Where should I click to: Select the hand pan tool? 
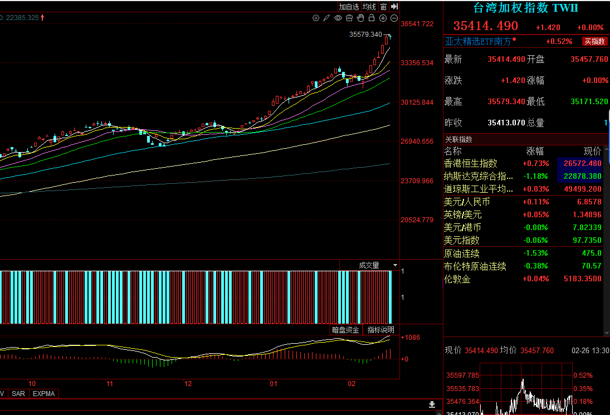(x=360, y=18)
